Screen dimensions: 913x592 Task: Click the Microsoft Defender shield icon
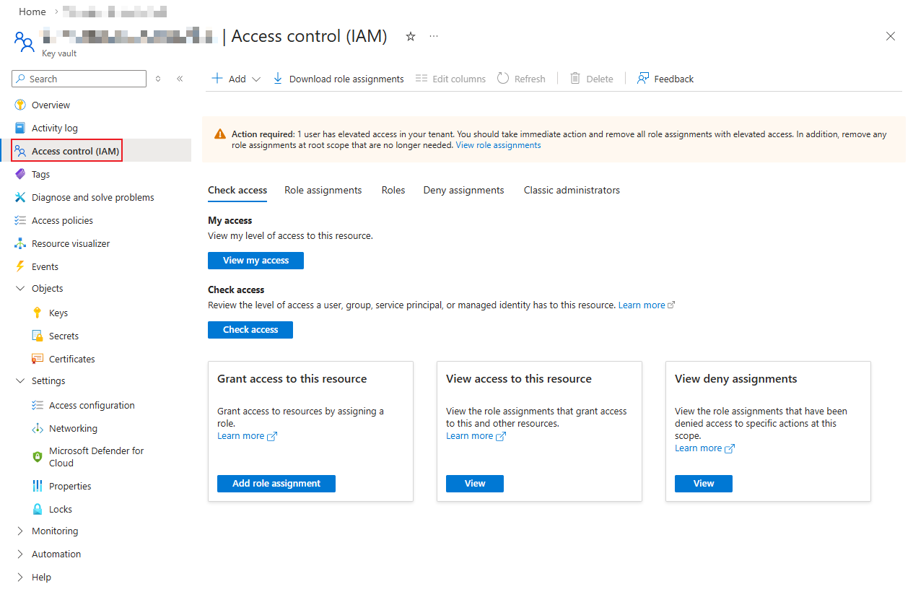[38, 457]
